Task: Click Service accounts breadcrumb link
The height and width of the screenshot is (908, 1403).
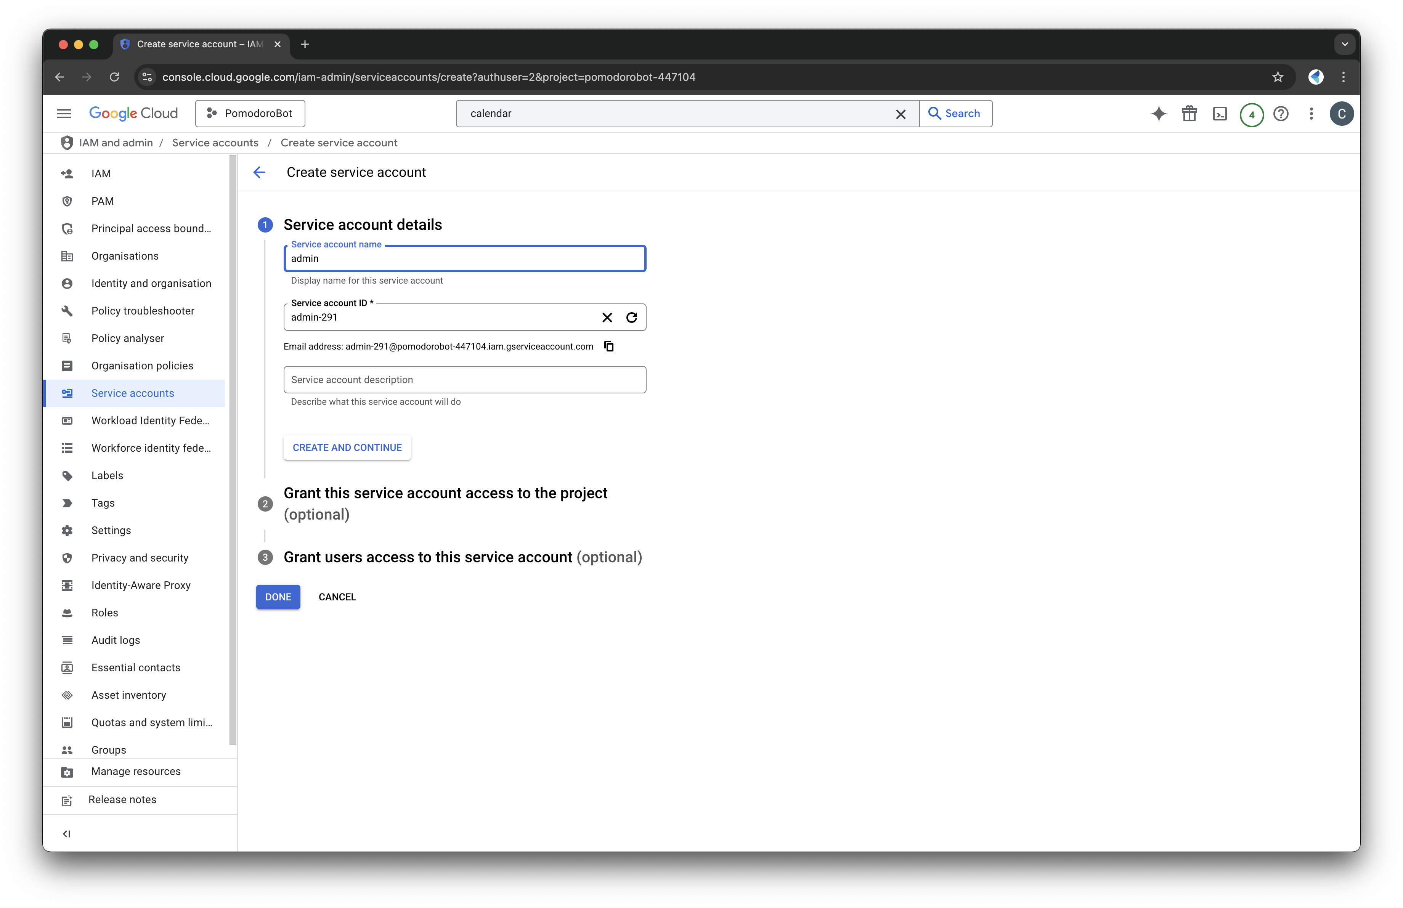Action: (215, 143)
